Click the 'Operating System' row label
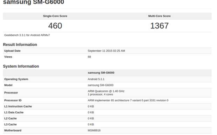Image resolution: width=217 pixels, height=135 pixels. click(x=16, y=79)
